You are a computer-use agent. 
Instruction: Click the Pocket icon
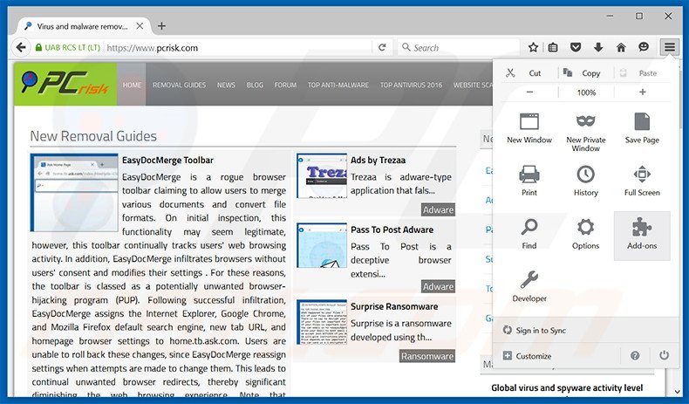[576, 47]
